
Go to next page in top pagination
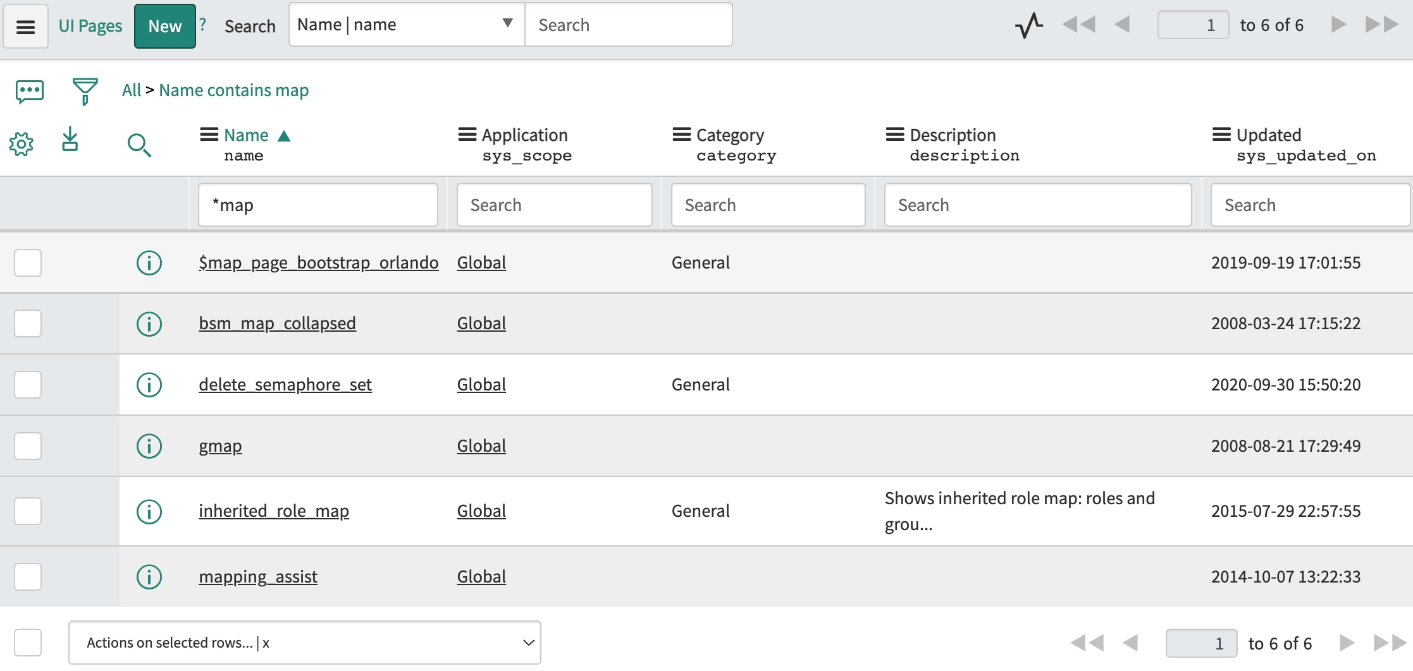pyautogui.click(x=1338, y=25)
